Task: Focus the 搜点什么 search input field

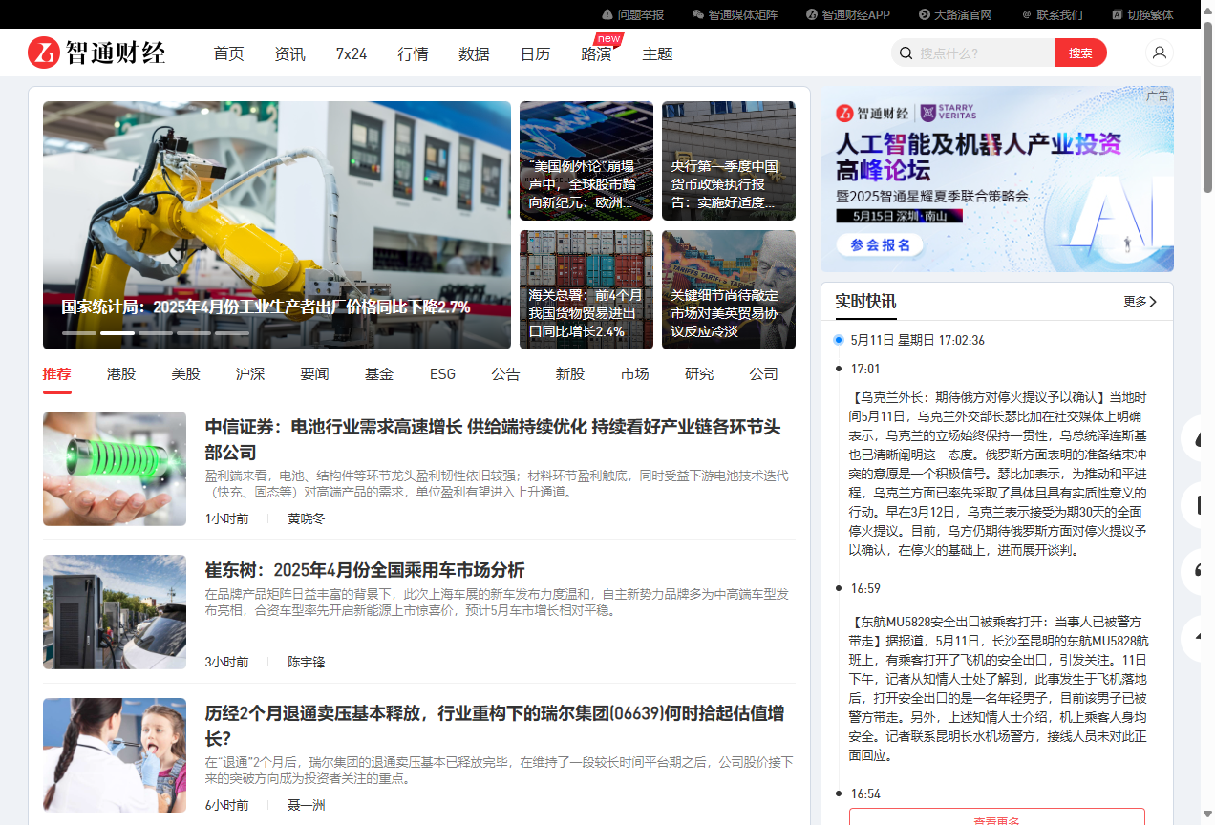Action: pos(984,53)
